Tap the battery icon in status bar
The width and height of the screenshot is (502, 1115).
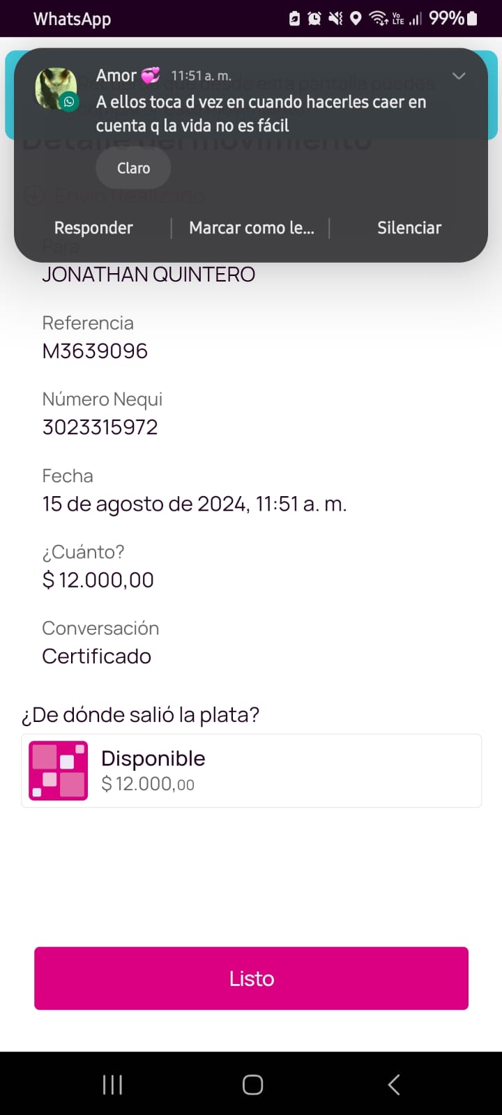click(473, 19)
